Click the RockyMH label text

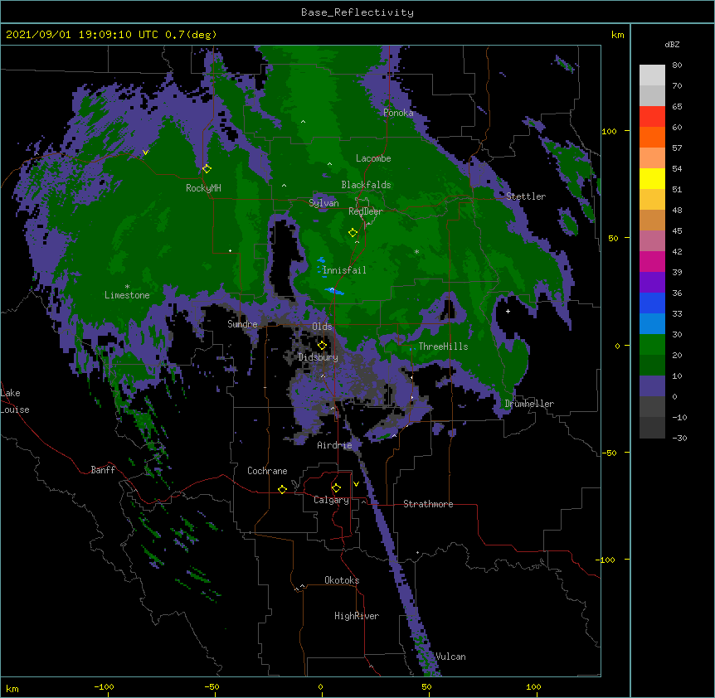(203, 188)
